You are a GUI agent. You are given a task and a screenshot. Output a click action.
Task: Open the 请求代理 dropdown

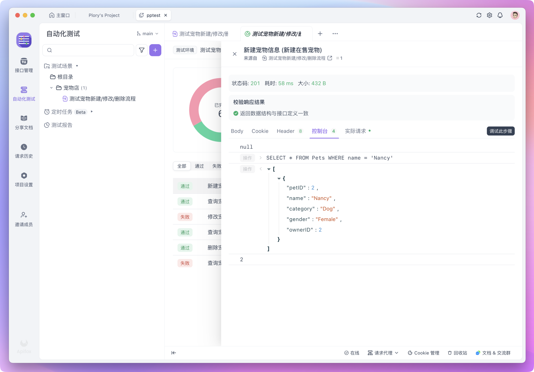coord(383,353)
